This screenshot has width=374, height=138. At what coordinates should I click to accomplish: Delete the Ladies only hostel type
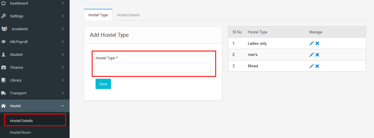pos(317,43)
